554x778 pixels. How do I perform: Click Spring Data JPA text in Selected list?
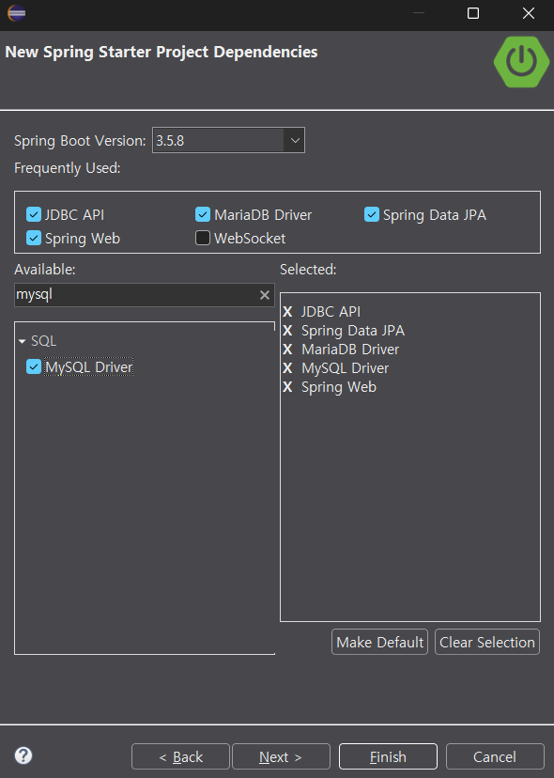(353, 331)
